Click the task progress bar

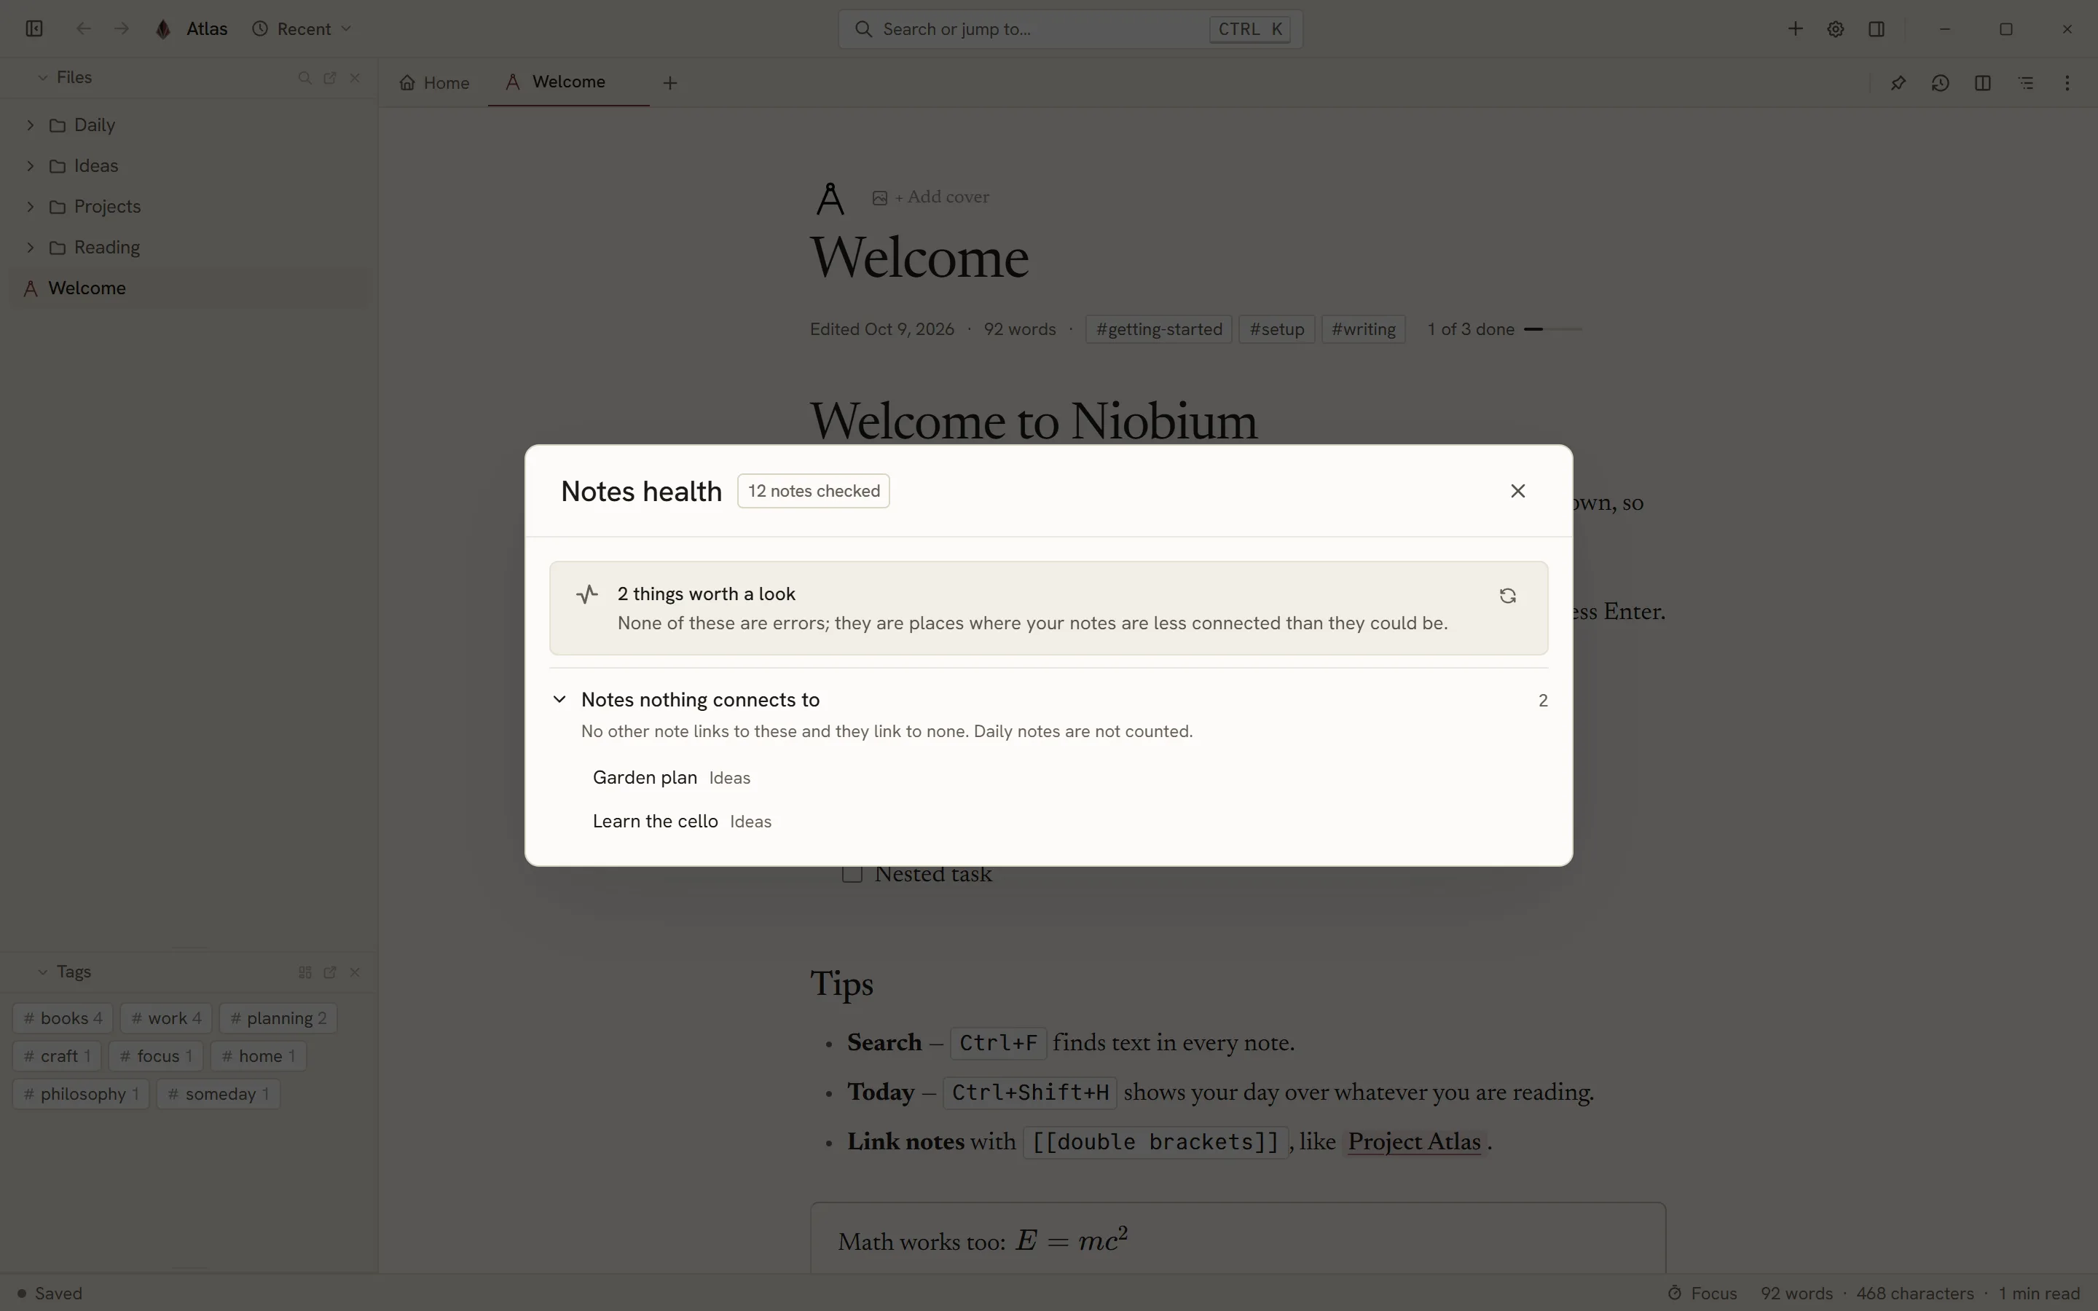(x=1552, y=329)
